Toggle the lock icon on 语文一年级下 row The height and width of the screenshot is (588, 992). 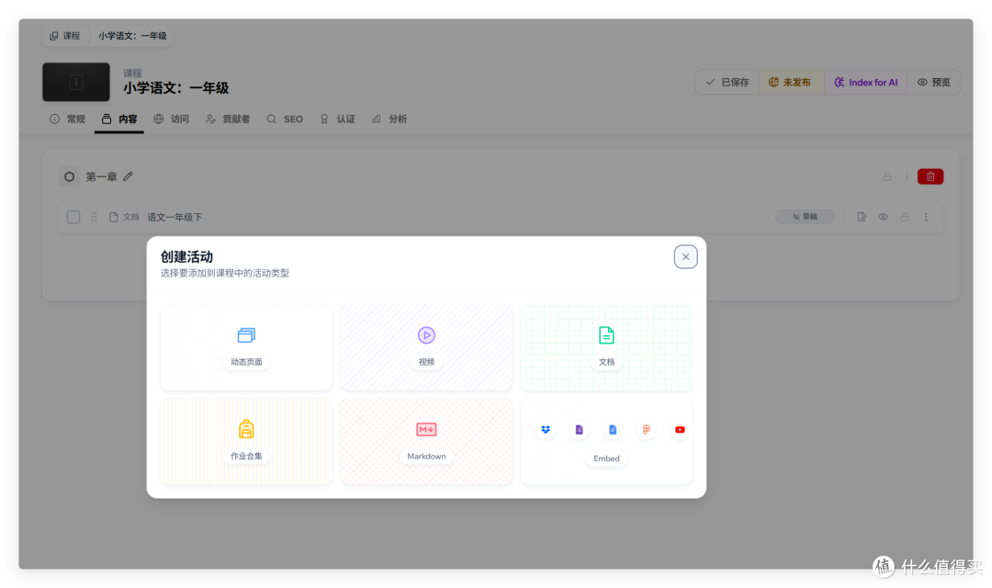point(905,217)
